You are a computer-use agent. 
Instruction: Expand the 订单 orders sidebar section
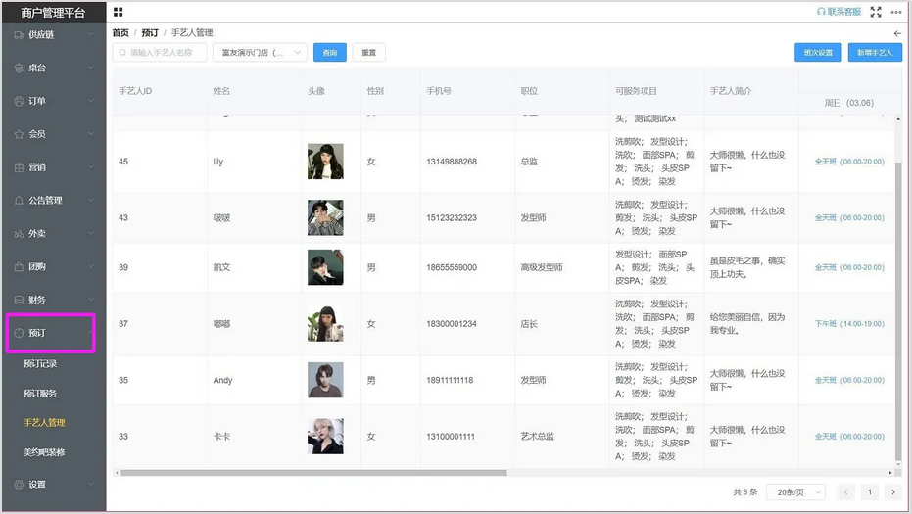tap(52, 101)
